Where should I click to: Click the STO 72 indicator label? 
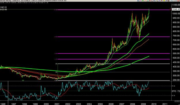(176, 91)
